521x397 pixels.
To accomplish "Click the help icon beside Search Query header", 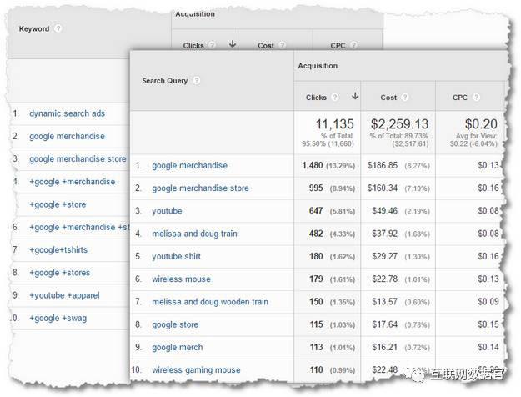I will click(x=196, y=81).
